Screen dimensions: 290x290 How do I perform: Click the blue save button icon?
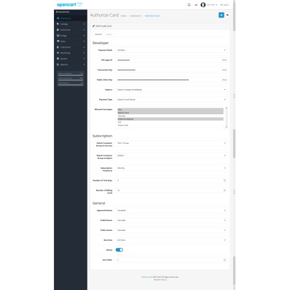pyautogui.click(x=221, y=15)
